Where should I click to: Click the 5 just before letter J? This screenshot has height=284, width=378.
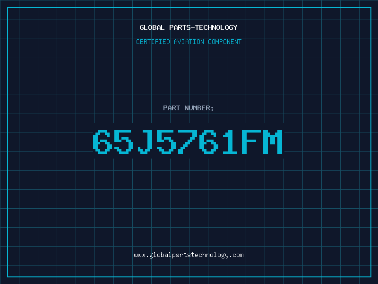click(x=124, y=142)
